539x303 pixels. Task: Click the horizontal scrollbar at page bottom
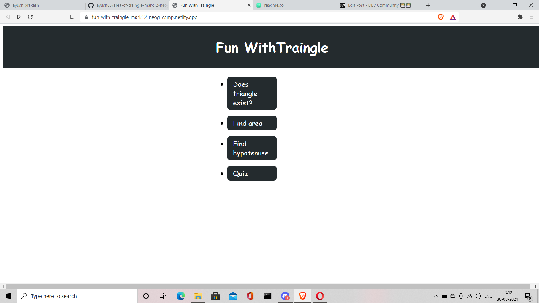pyautogui.click(x=268, y=286)
